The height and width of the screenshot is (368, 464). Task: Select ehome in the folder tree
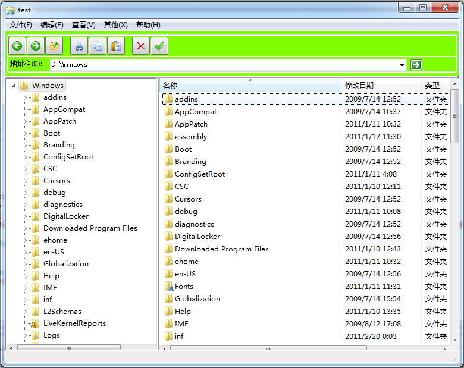click(55, 240)
